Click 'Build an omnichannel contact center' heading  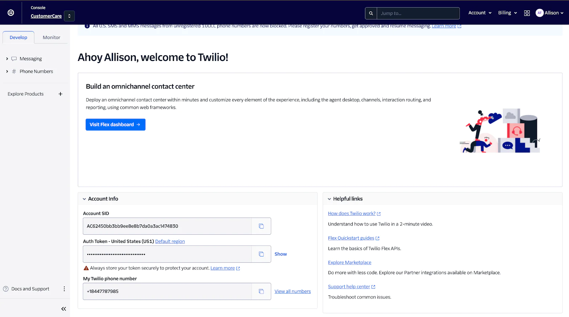tap(140, 87)
